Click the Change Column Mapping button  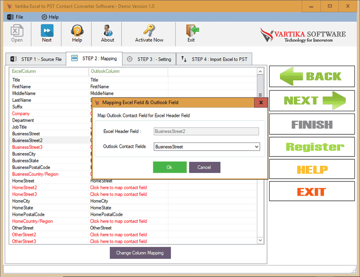pos(140,253)
